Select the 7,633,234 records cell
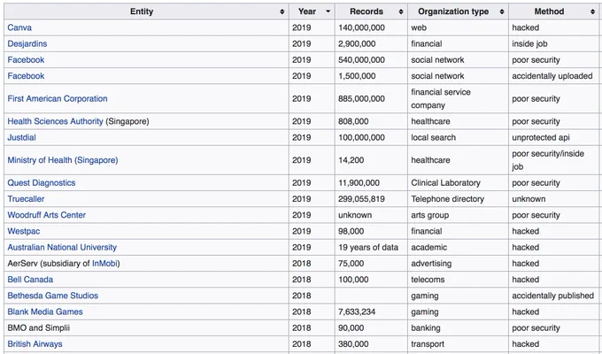Image resolution: width=602 pixels, height=354 pixels. tap(371, 312)
